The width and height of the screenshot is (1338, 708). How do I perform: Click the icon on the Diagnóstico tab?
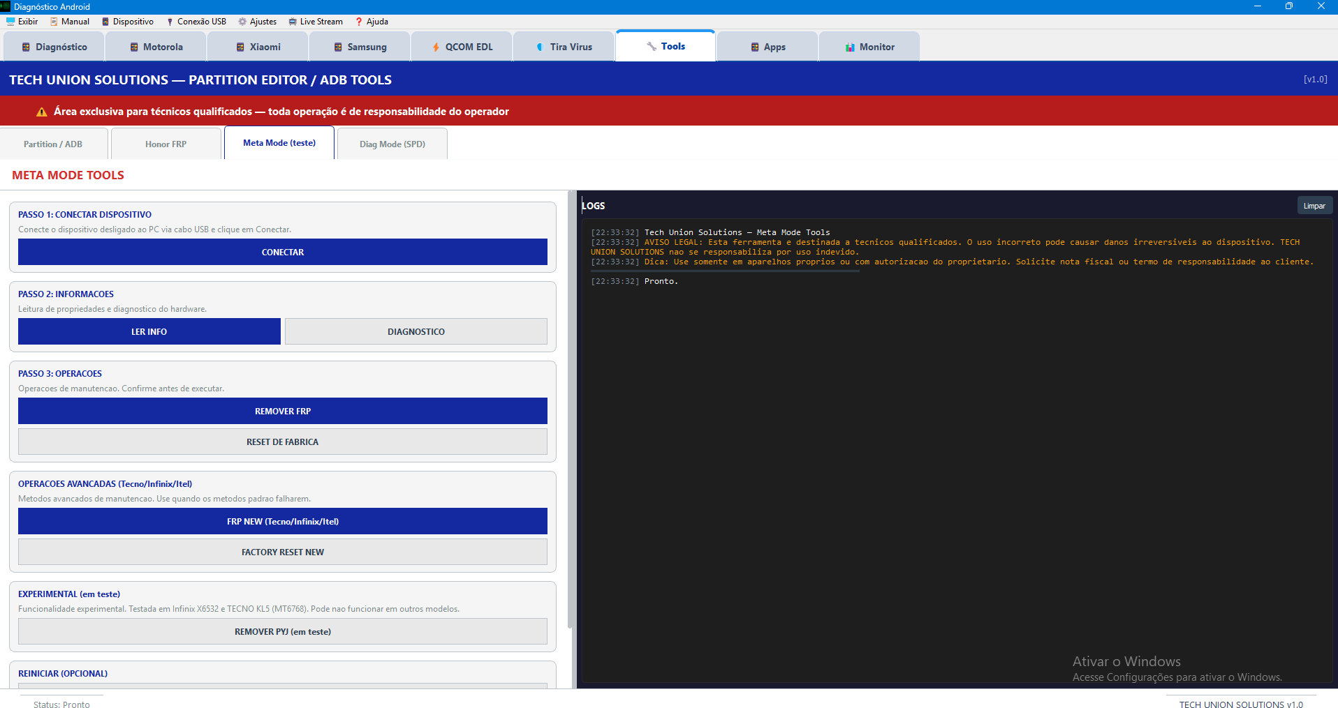coord(26,47)
